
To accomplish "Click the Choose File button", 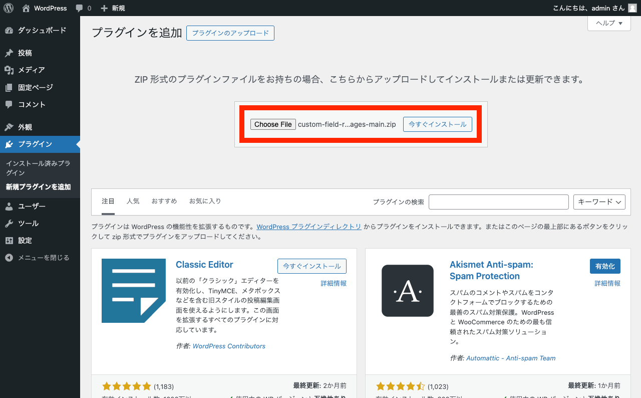I will click(273, 124).
